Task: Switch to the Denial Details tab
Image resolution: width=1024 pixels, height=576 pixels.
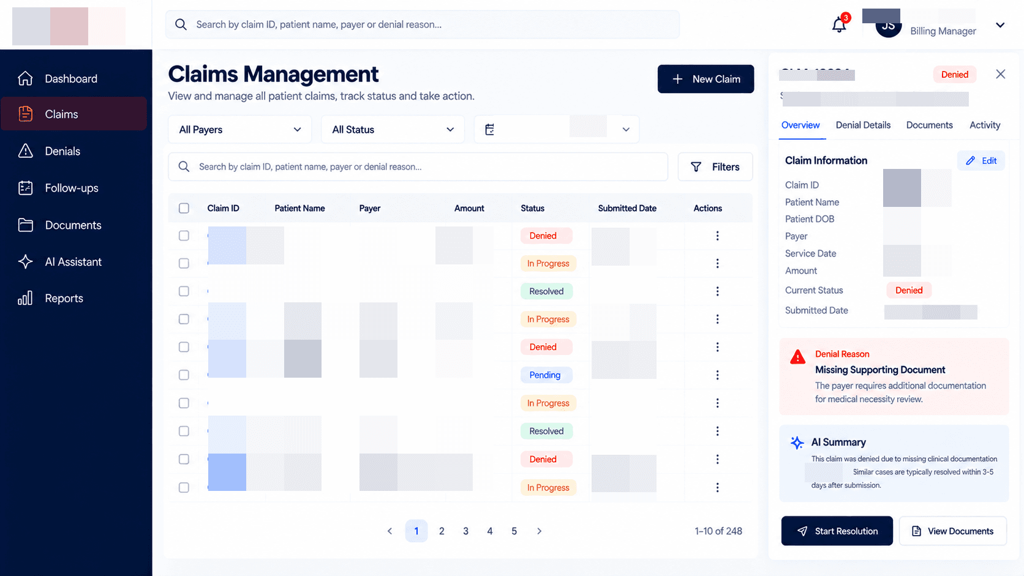Action: click(863, 125)
